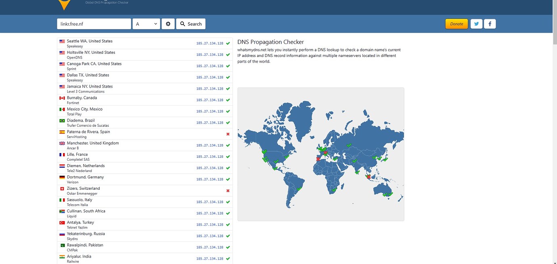Open the IP result for Seattle Speakeasy
This screenshot has width=557, height=264.
[209, 43]
